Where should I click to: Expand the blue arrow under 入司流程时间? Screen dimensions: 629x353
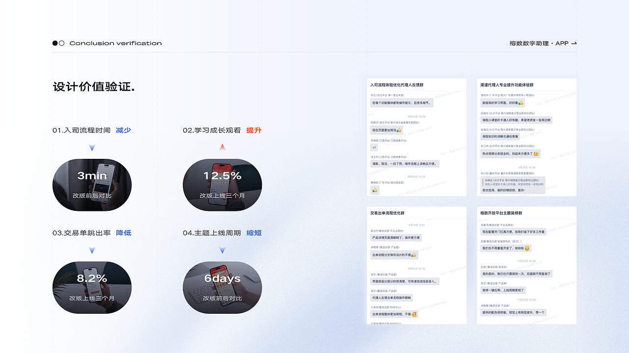[x=92, y=147]
